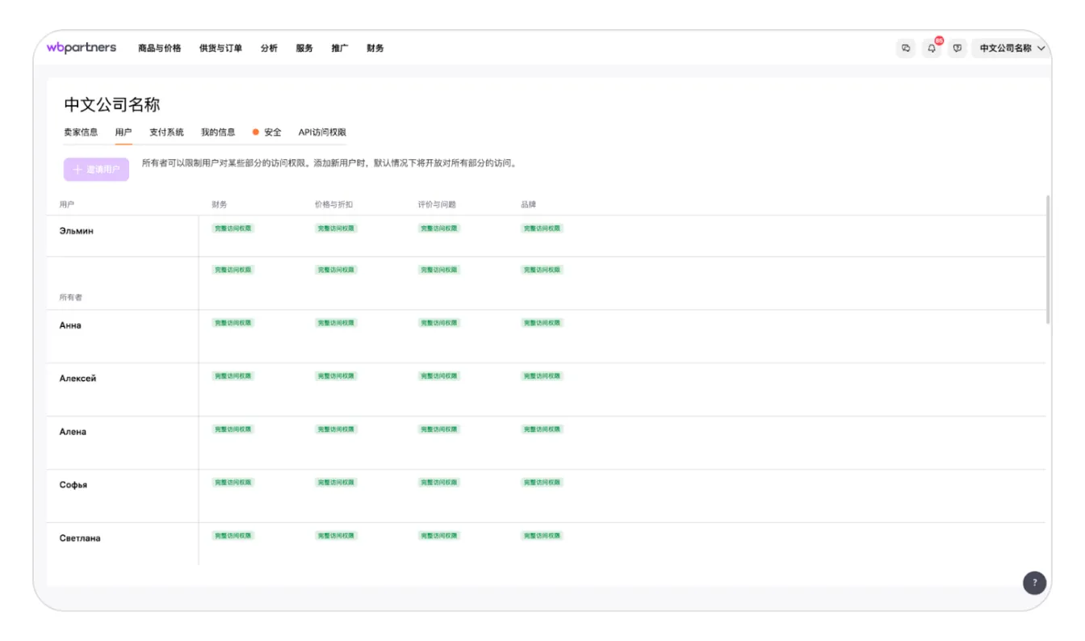The height and width of the screenshot is (641, 1085).
Task: Open the 供货与订单 menu
Action: point(220,48)
